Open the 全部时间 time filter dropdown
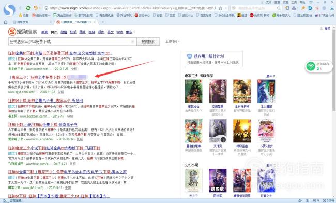 point(172,41)
